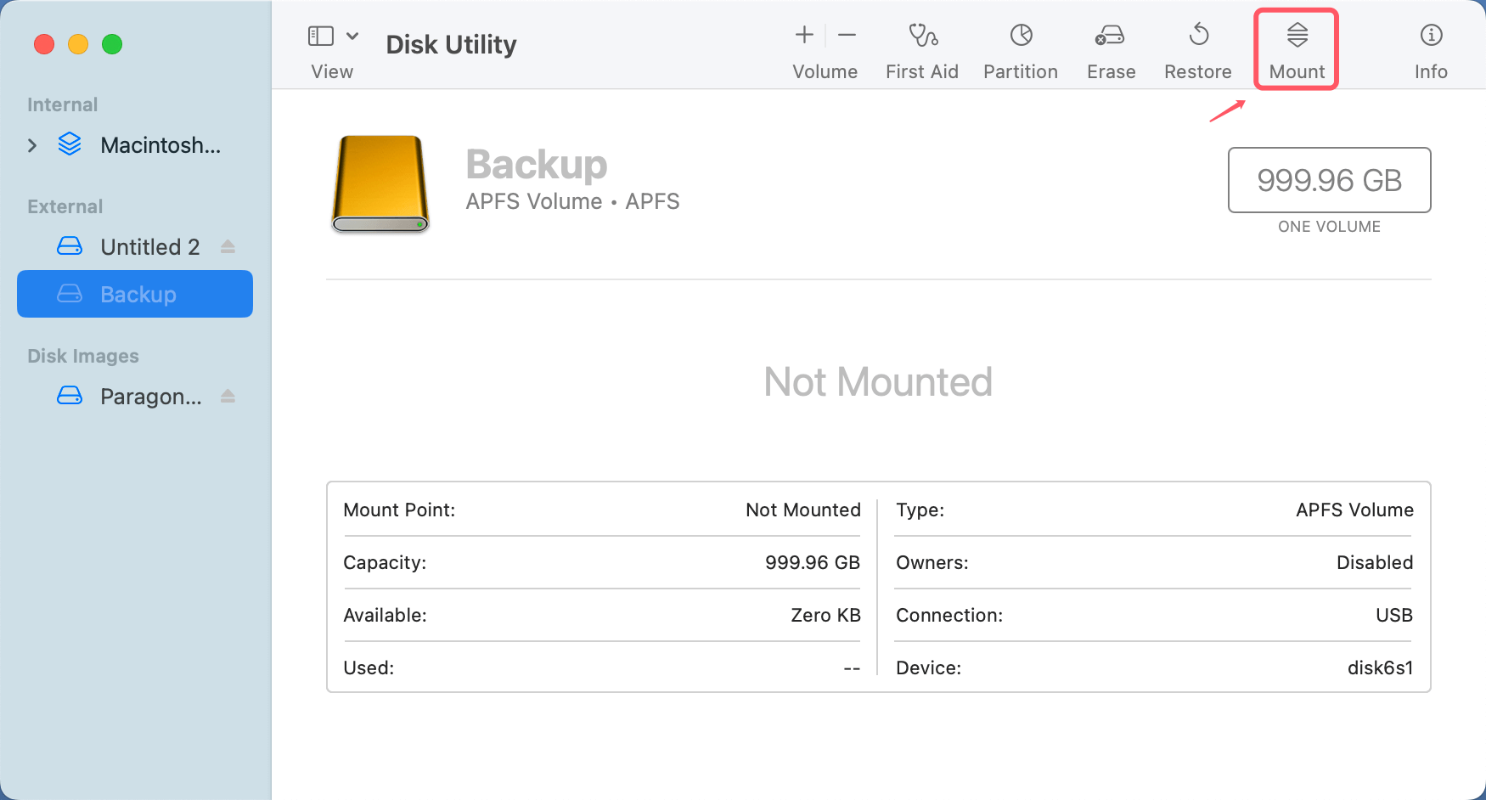Select Untitled 2 in the sidebar
The height and width of the screenshot is (800, 1486).
coord(149,246)
